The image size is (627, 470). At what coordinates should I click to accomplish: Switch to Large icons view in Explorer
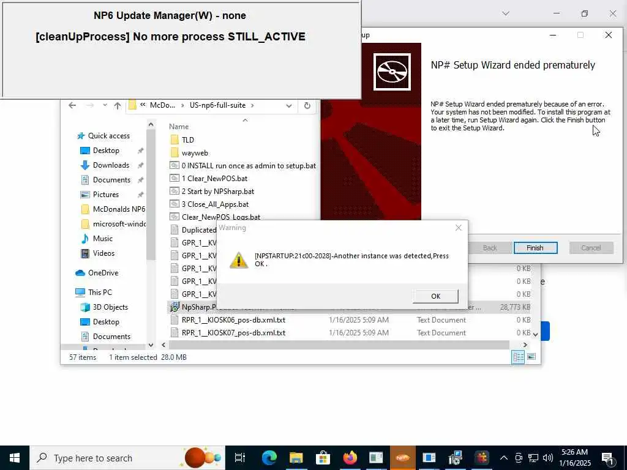531,357
